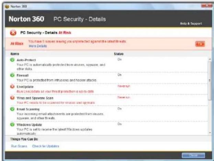The width and height of the screenshot is (214, 161).
Task: Select the Auto-Protect item title
Action: [26, 60]
